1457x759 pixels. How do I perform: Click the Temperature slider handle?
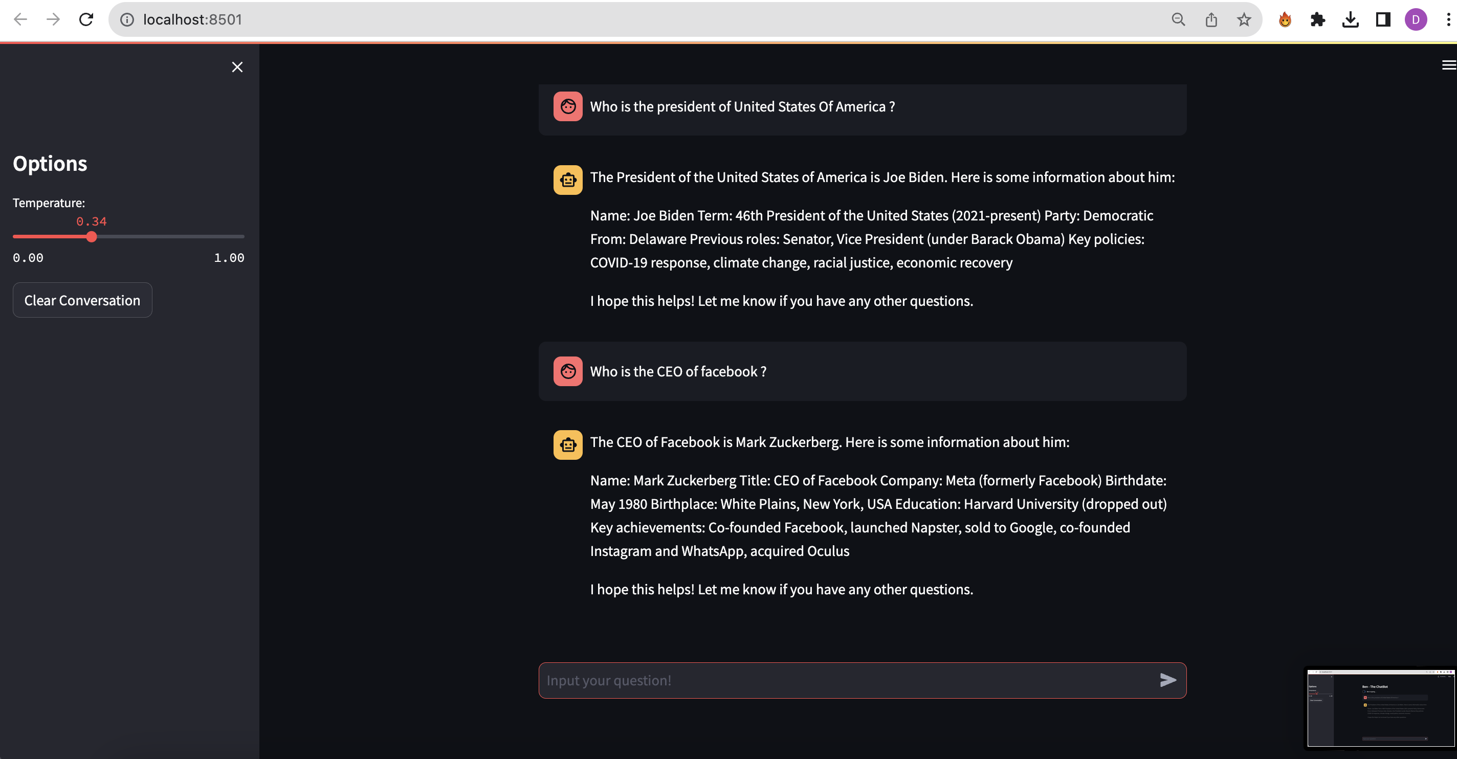coord(92,236)
